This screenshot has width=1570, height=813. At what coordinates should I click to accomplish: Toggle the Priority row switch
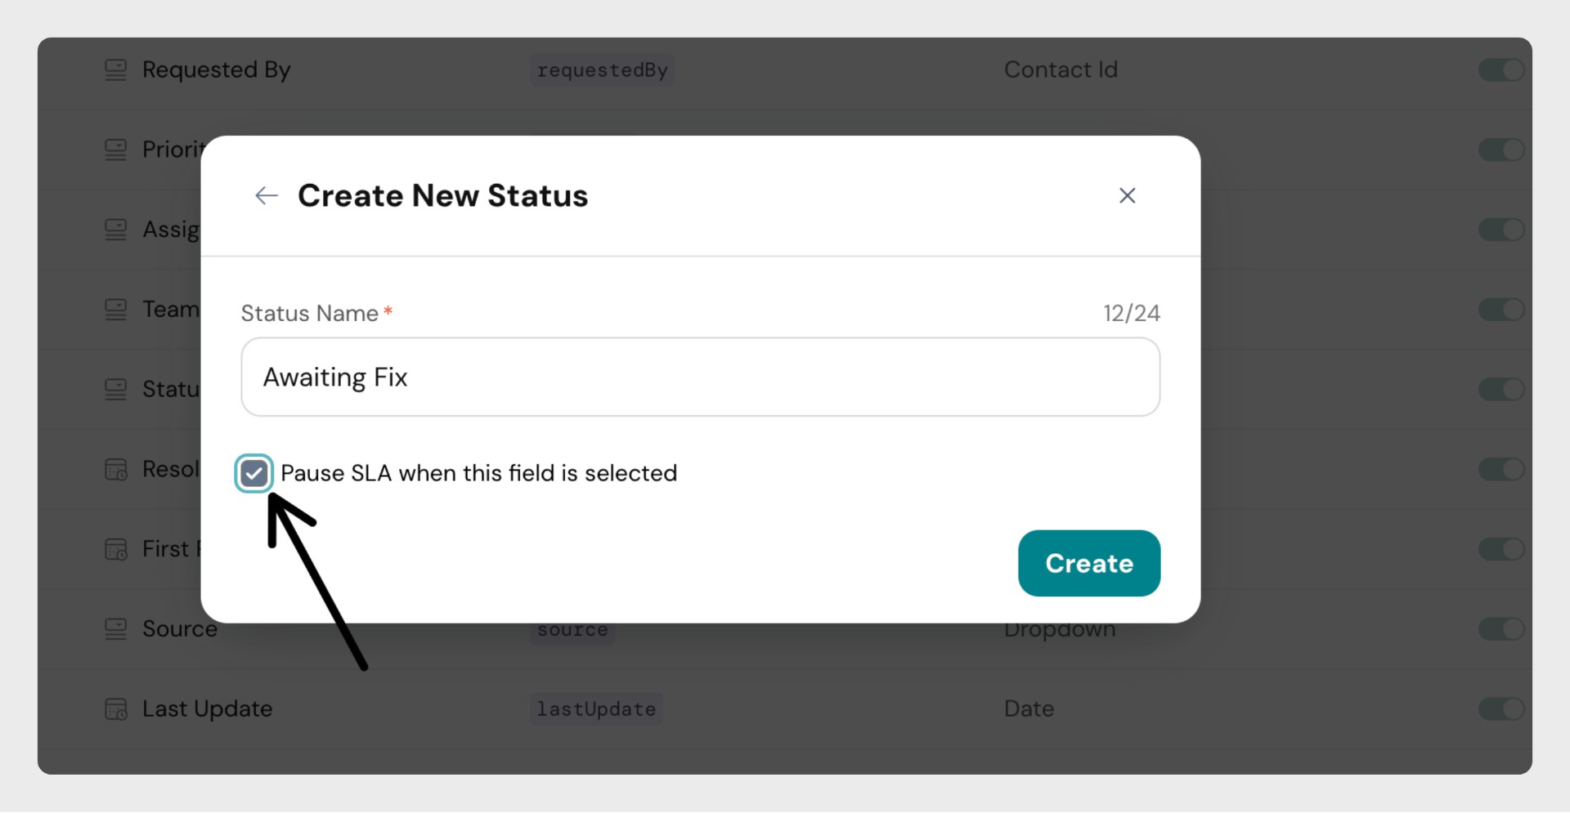click(x=1500, y=150)
